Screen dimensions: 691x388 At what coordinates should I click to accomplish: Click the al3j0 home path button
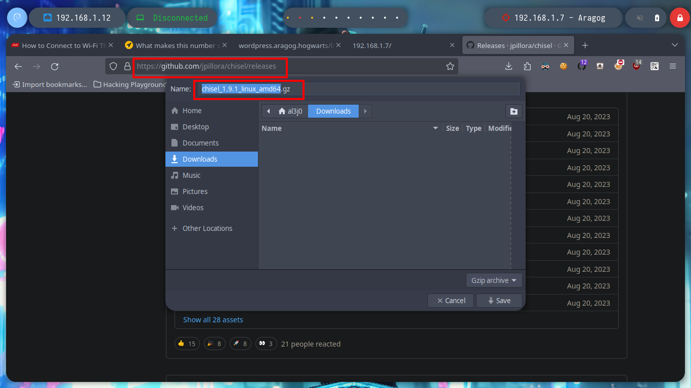coord(291,111)
